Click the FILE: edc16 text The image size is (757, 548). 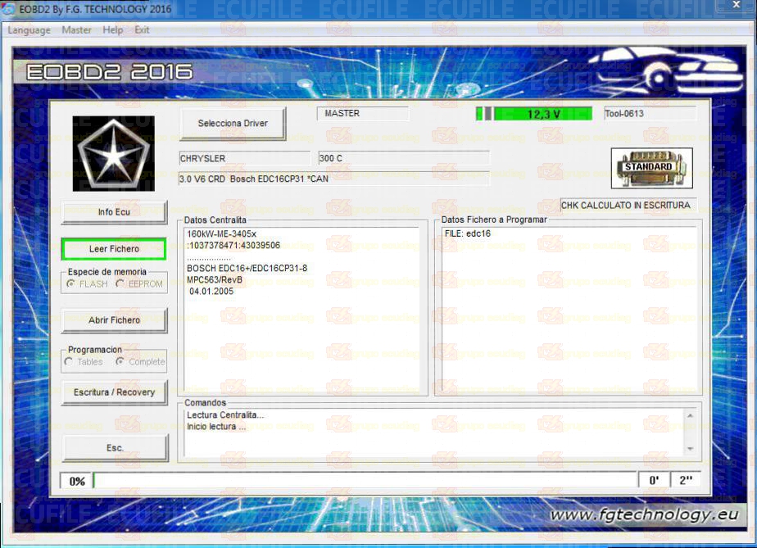[x=467, y=233]
